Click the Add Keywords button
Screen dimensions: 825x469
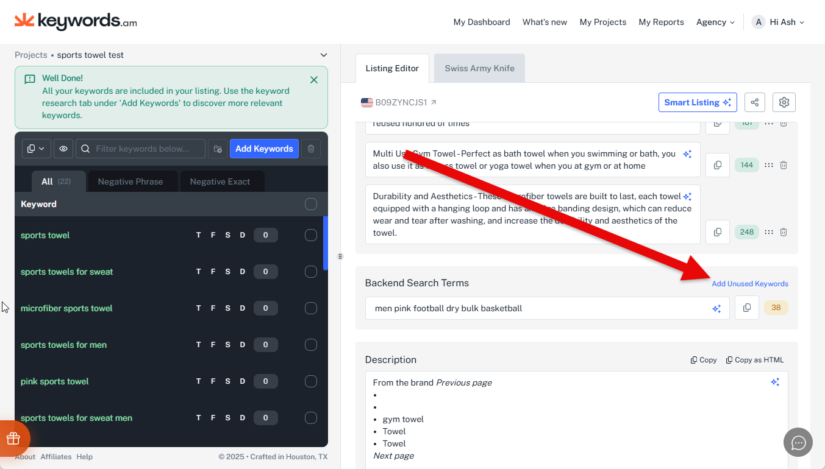264,149
